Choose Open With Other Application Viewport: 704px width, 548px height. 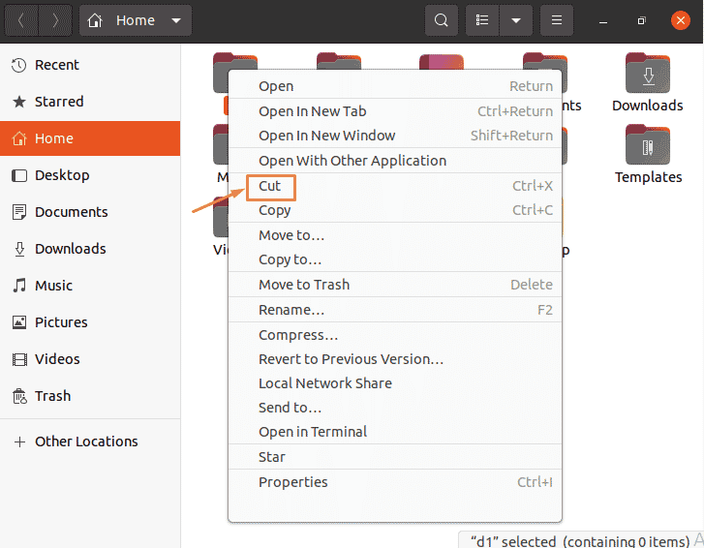[x=395, y=161]
